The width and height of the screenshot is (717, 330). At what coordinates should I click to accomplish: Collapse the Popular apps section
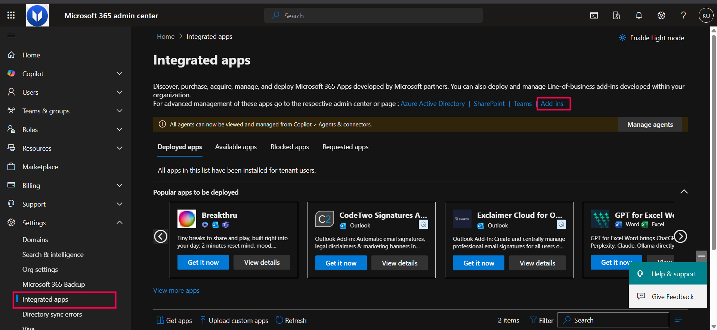(684, 192)
